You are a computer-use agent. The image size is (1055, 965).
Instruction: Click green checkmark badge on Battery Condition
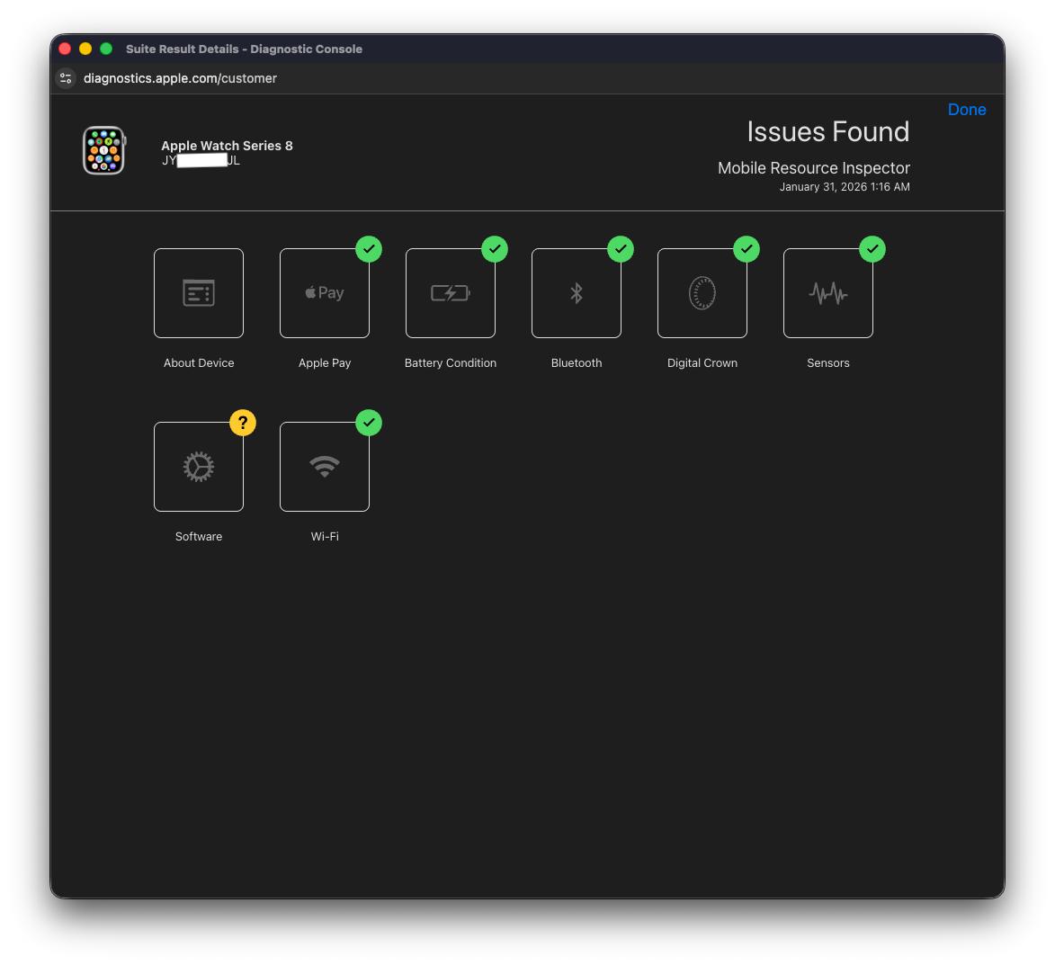(495, 249)
